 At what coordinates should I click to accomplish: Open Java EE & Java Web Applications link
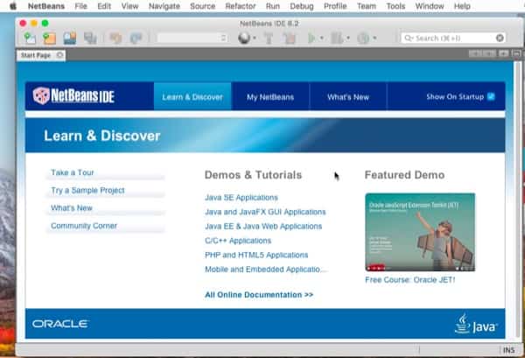[263, 227]
